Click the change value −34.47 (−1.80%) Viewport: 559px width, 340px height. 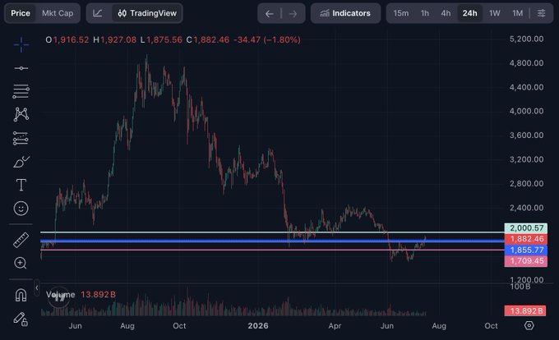[x=266, y=39]
